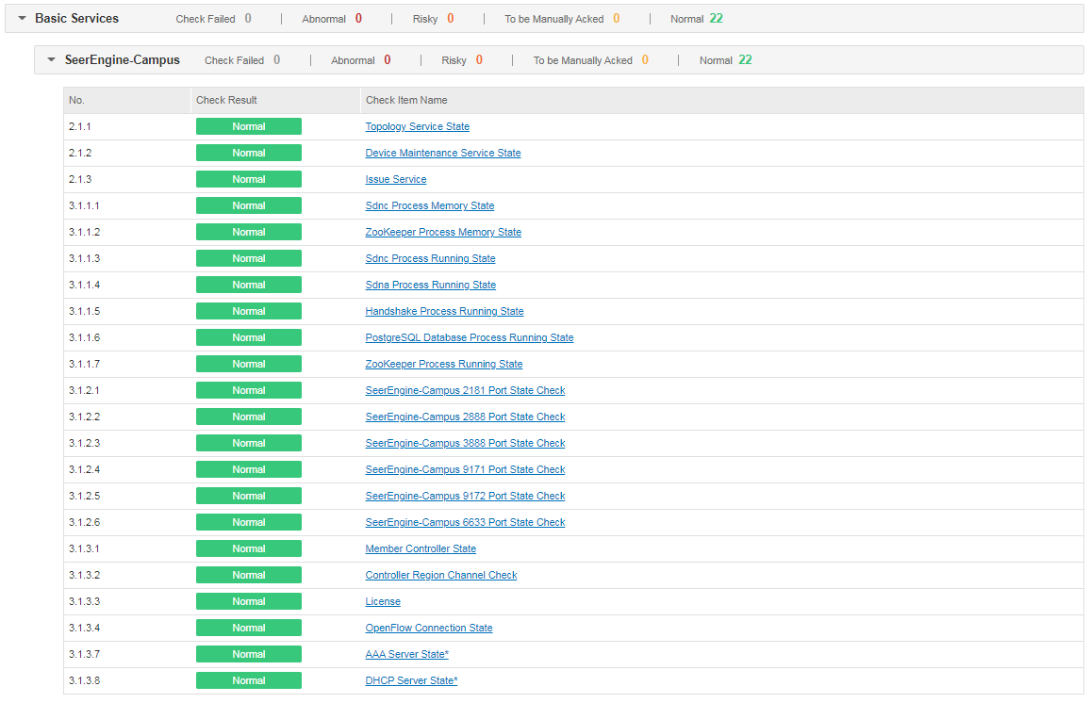Open Sdnc Process Running State link
This screenshot has height=703, width=1090.
click(430, 258)
